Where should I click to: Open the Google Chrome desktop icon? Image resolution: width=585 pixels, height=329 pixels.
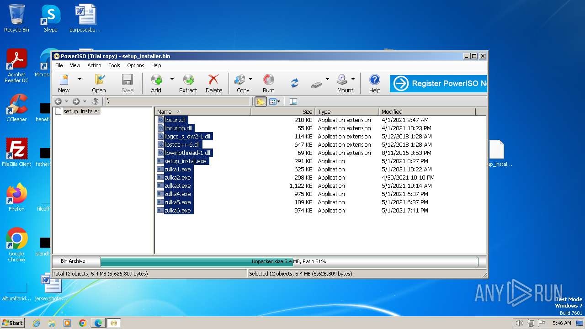(16, 245)
